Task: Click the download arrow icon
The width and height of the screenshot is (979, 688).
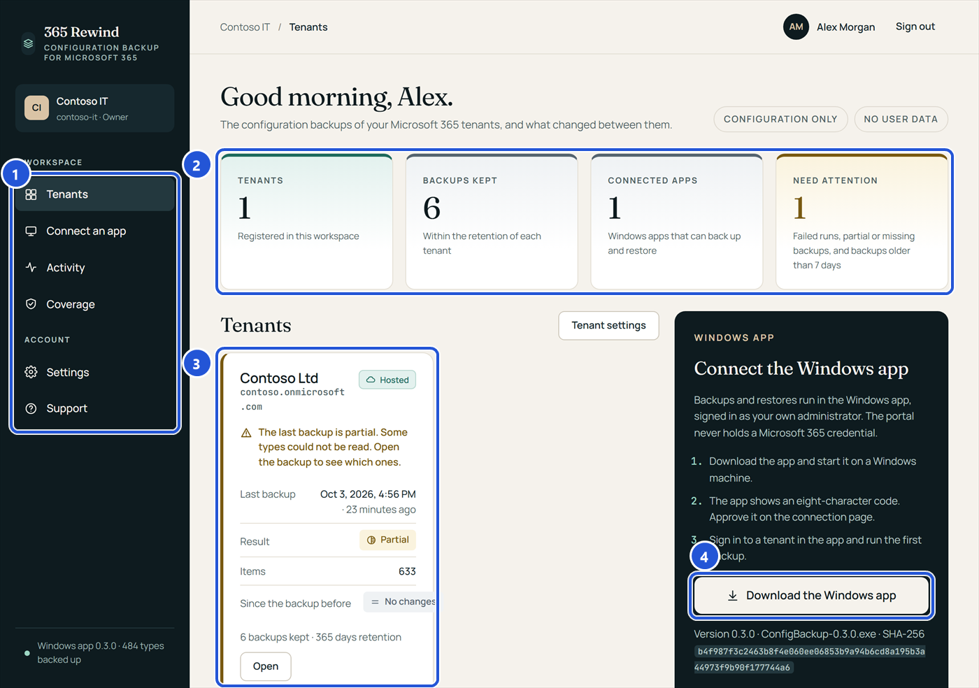Action: point(732,596)
